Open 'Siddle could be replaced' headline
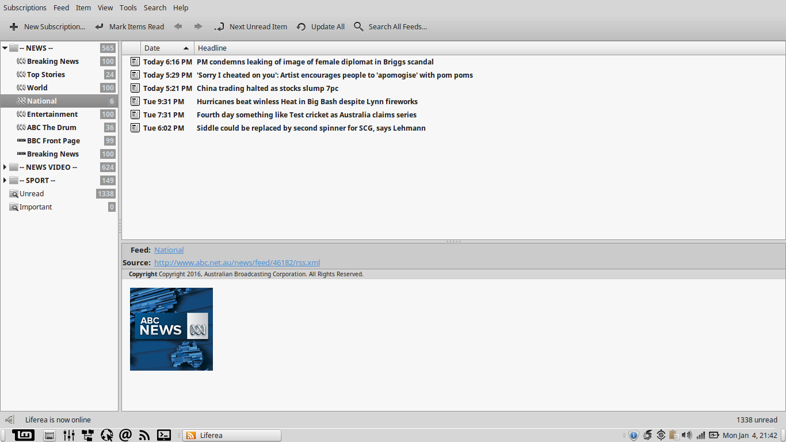786x442 pixels. coord(311,128)
